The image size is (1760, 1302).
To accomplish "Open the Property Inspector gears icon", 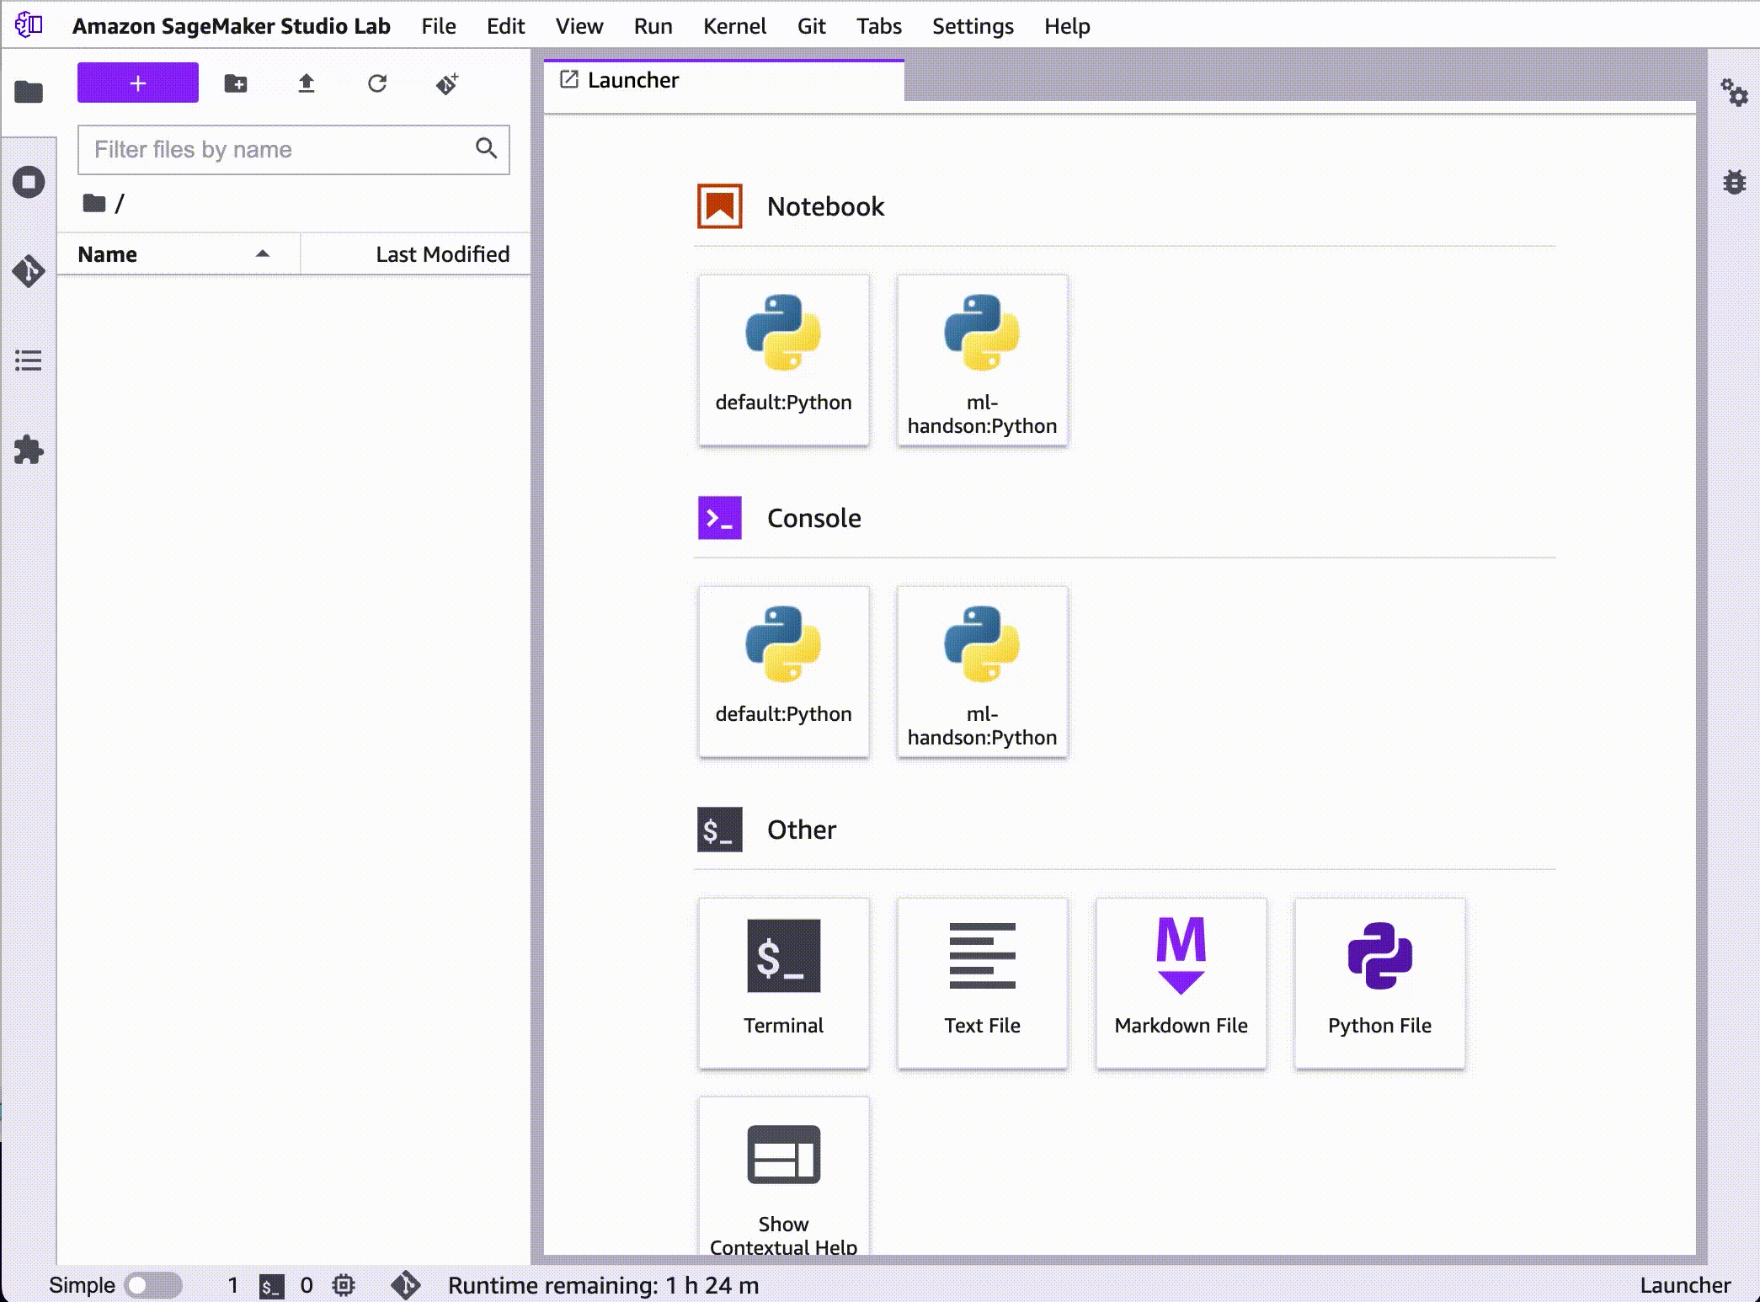I will (1734, 92).
